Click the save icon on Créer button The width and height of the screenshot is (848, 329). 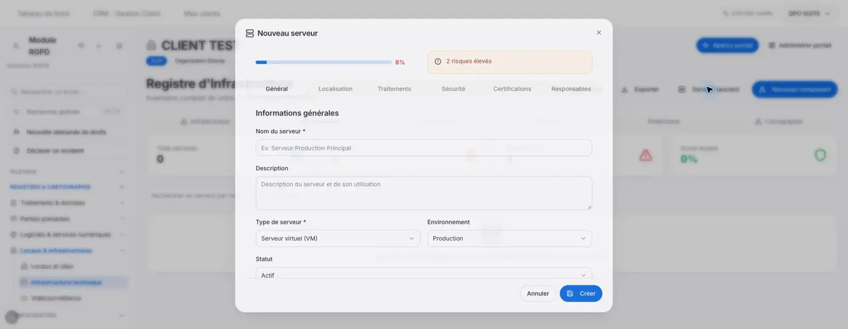coord(570,293)
